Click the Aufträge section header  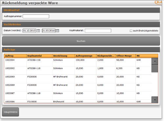point(81,50)
